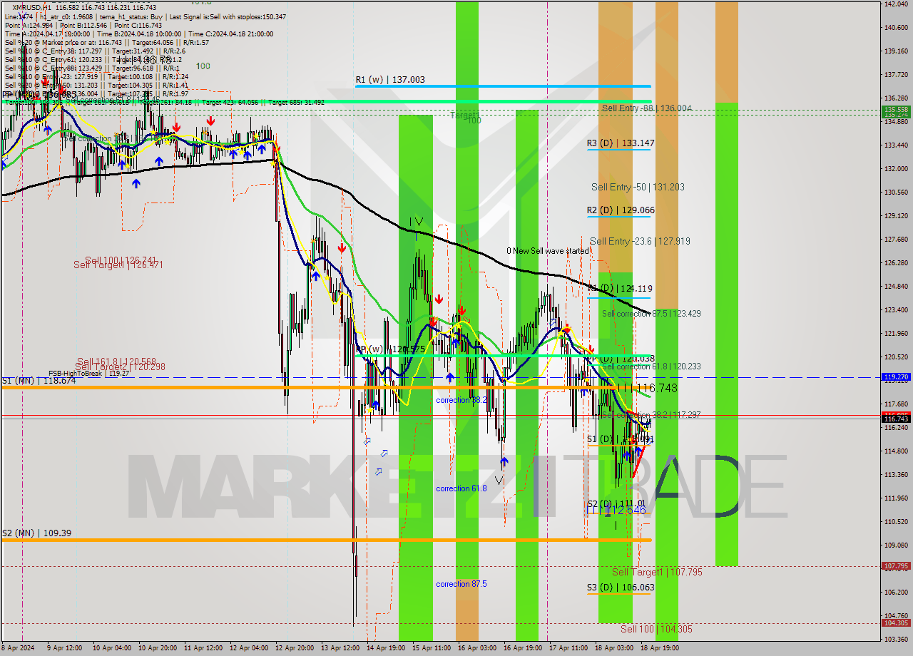Viewport: 913px width, 656px height.
Task: Click the wave label 'I V' near 15 Apr
Action: tap(416, 221)
